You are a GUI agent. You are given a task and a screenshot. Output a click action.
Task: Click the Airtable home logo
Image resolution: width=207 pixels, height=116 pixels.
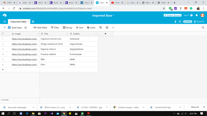click(x=4, y=15)
